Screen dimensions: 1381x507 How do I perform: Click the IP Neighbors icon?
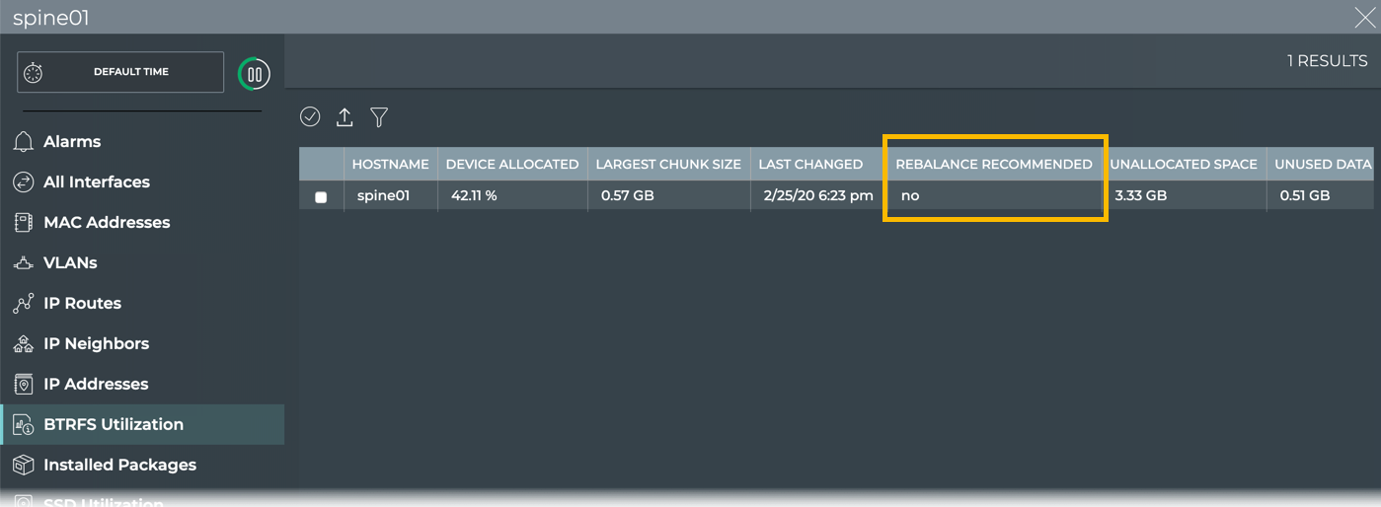click(x=24, y=344)
